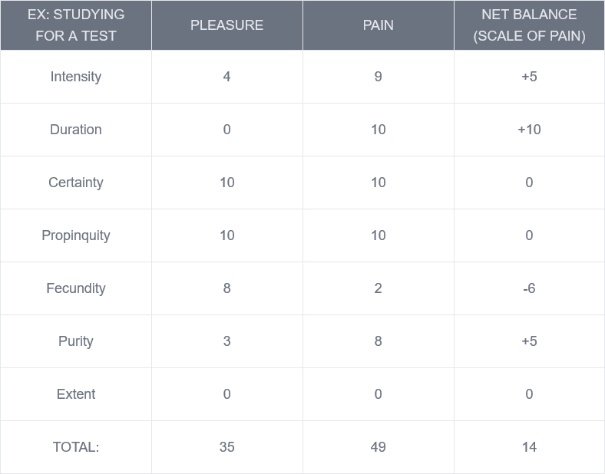
Task: Click the Purity pleasure value 3
Action: tap(226, 341)
